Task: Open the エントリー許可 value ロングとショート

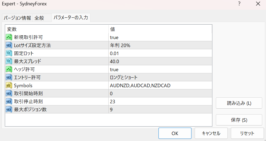Action: pos(160,77)
